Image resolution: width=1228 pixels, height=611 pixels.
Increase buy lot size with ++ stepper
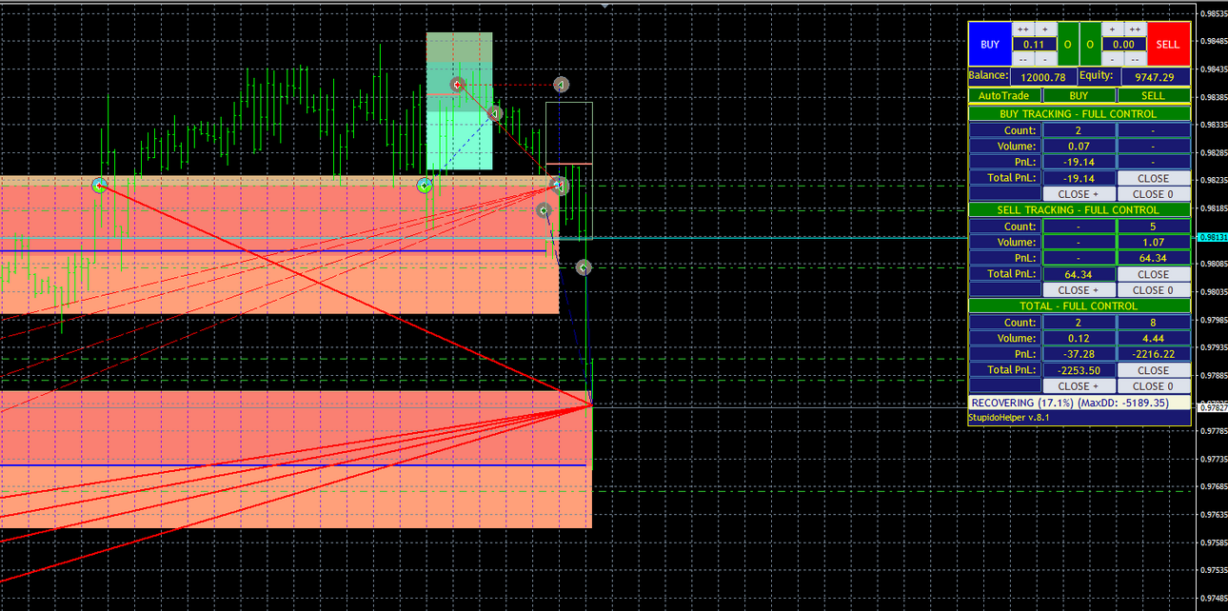click(1023, 30)
